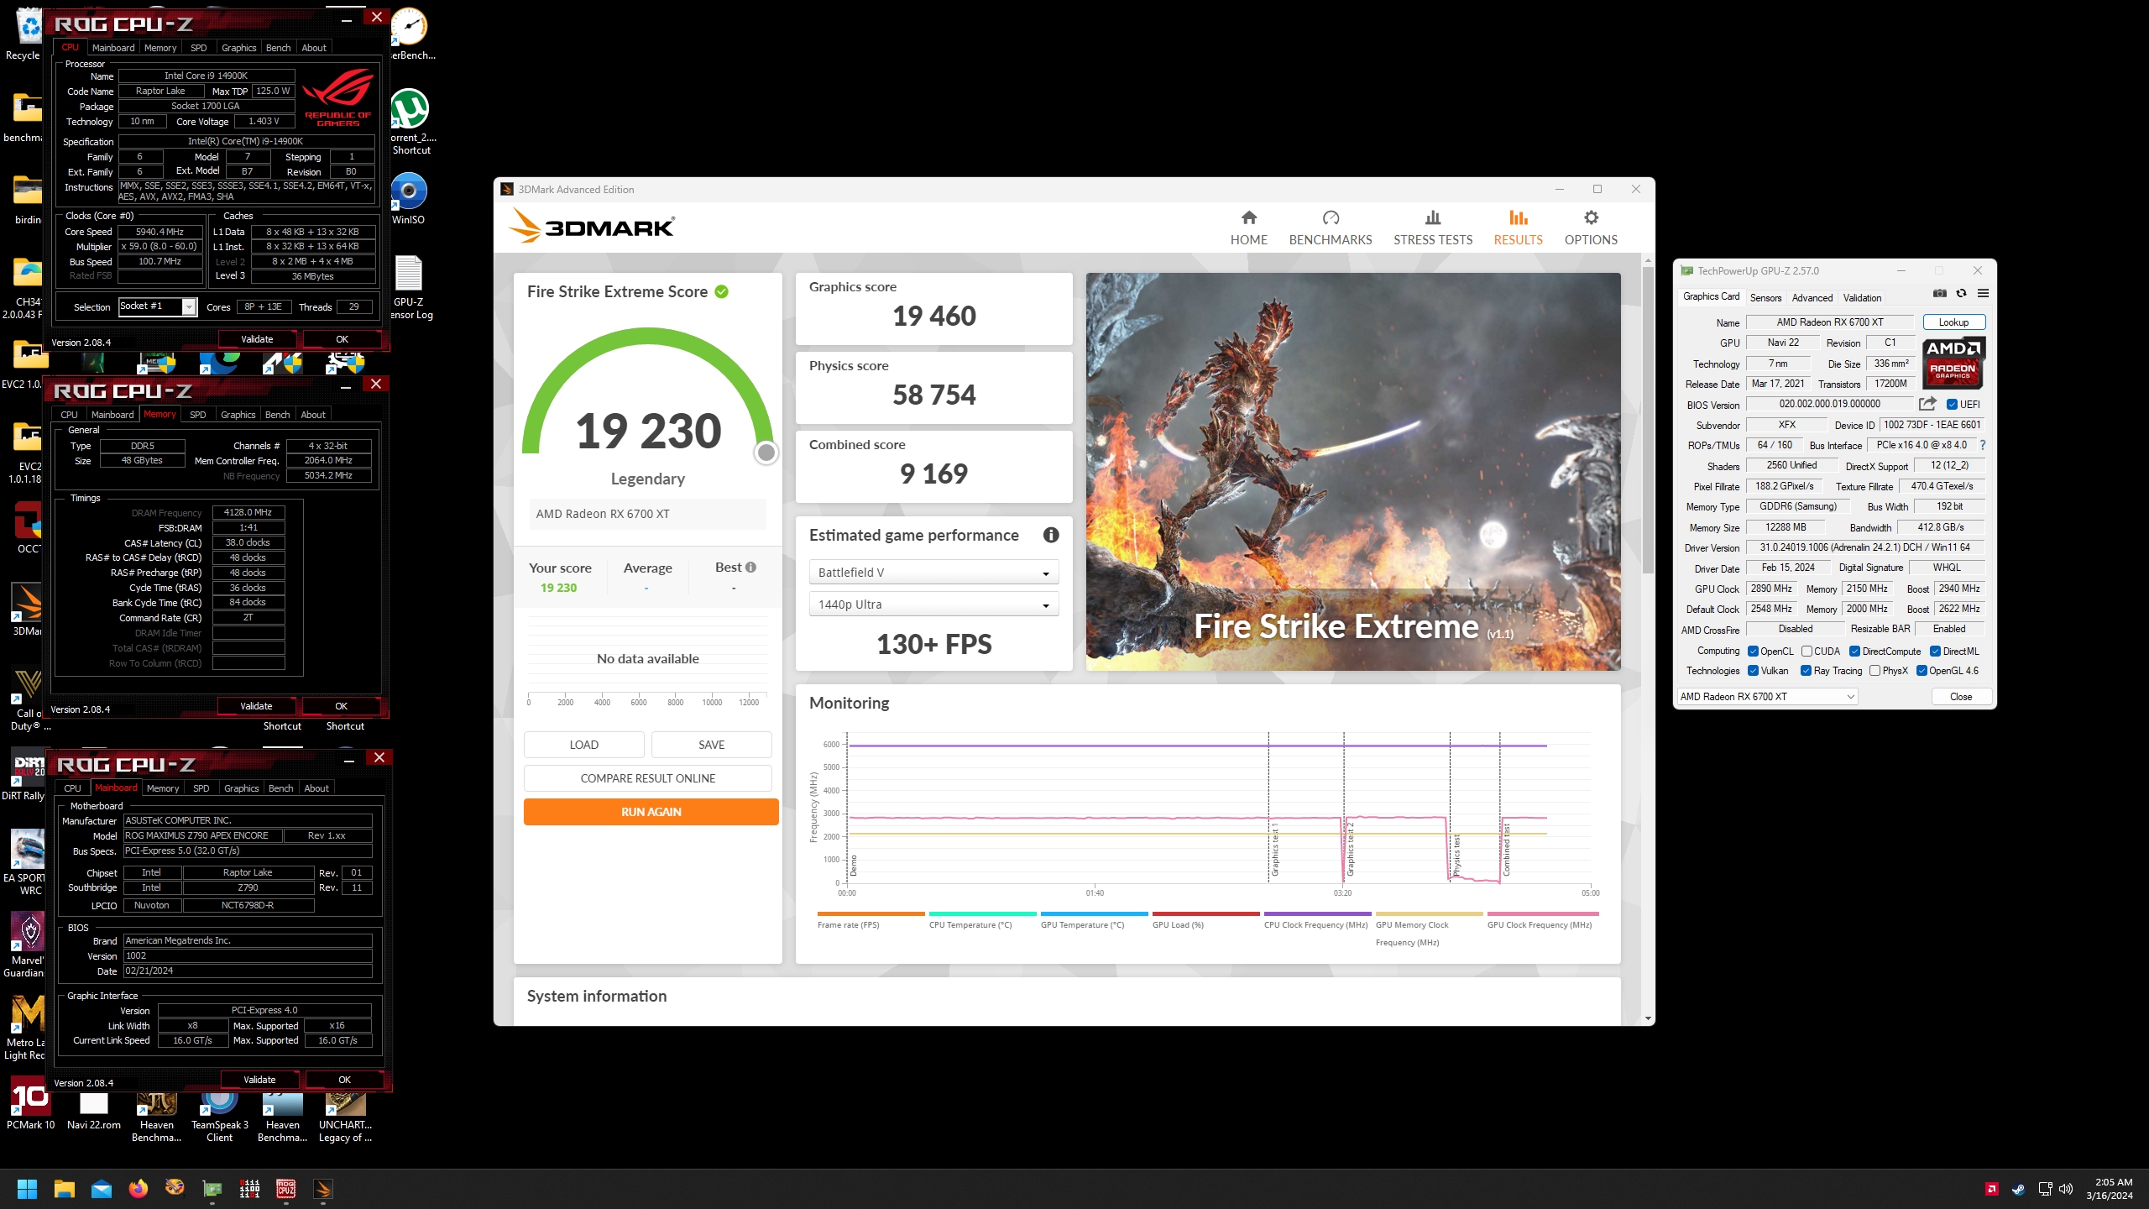This screenshot has width=2149, height=1209.
Task: Open the Windows Start menu
Action: point(27,1189)
